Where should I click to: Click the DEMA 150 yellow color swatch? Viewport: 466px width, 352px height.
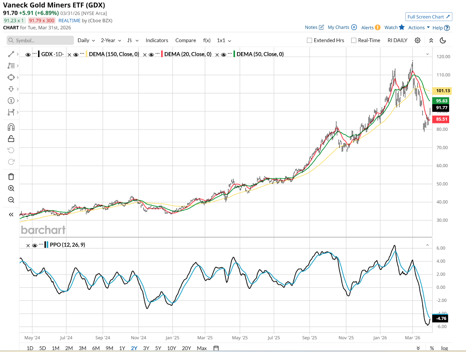pyautogui.click(x=87, y=54)
